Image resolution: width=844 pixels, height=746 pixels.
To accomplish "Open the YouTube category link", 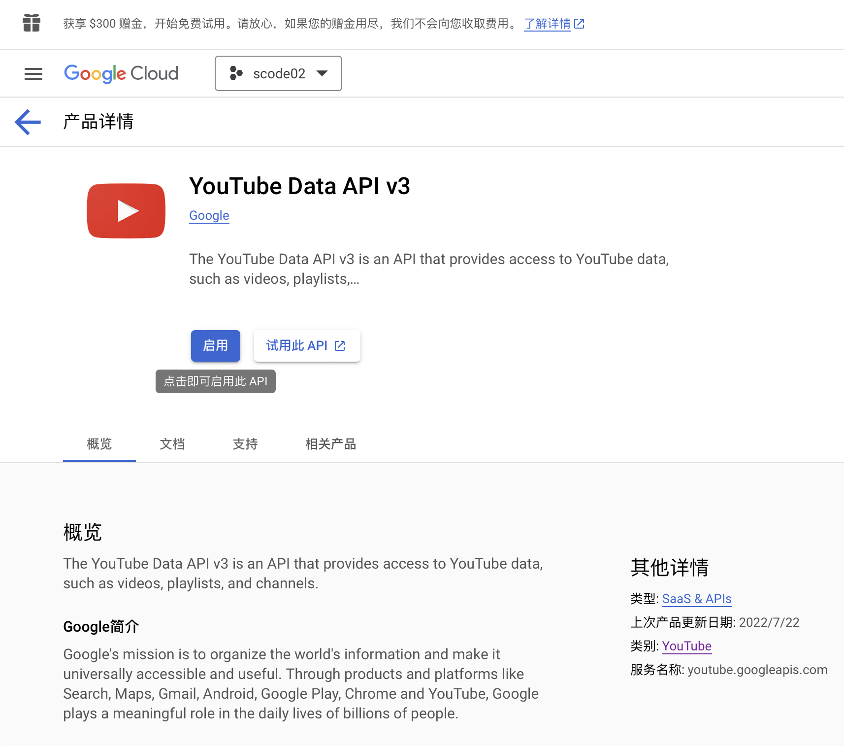I will tap(687, 646).
